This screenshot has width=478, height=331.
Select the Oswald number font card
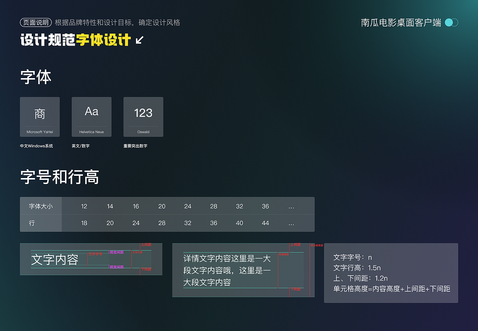(x=143, y=117)
